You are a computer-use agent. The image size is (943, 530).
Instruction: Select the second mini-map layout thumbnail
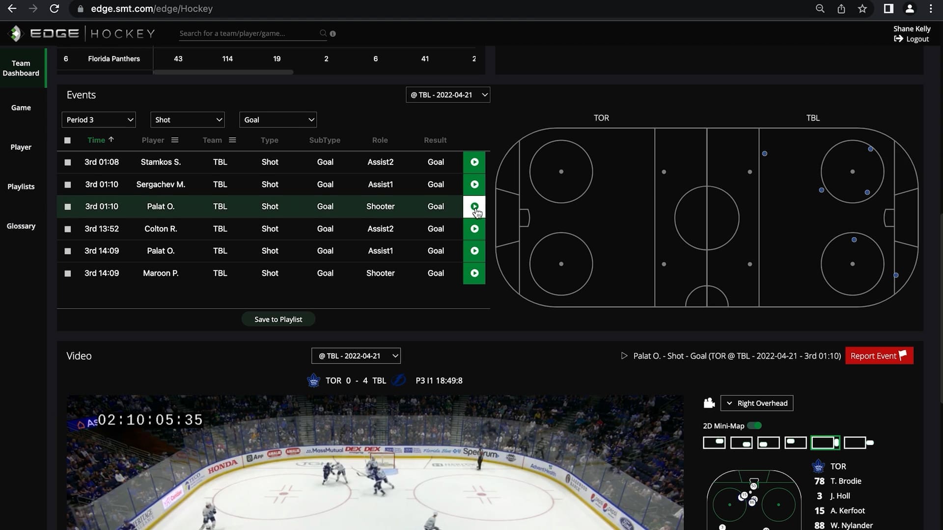click(x=742, y=443)
